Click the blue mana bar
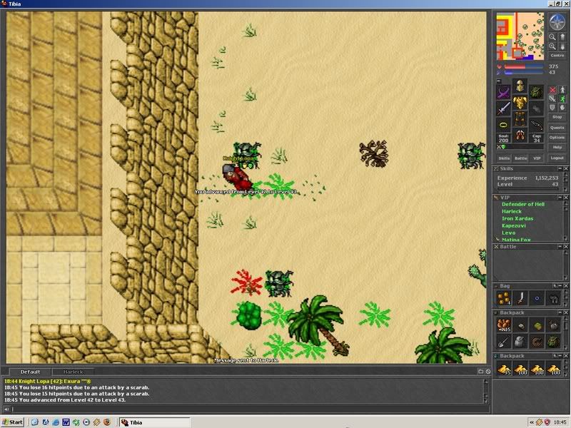571x428 pixels. tap(524, 73)
